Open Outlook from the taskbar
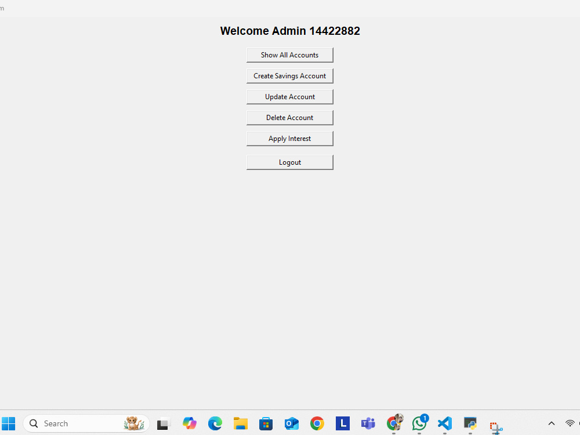 tap(292, 423)
